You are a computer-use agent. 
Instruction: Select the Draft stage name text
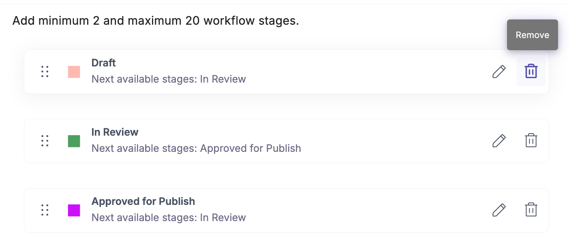click(x=103, y=63)
